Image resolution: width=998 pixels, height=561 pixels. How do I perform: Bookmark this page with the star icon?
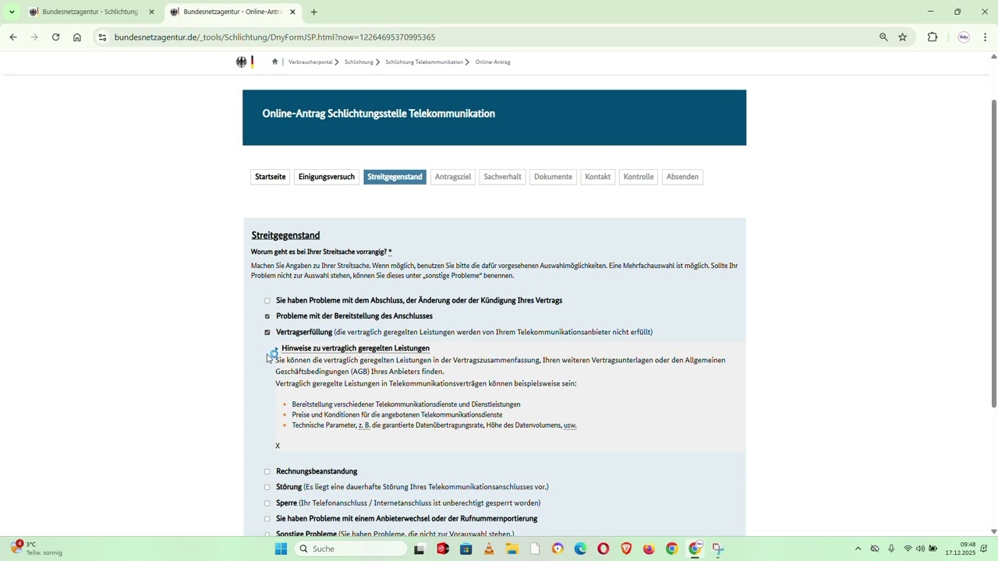click(903, 37)
